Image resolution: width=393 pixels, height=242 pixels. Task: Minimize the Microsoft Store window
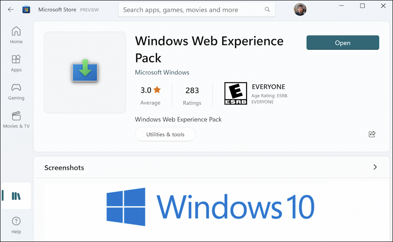341,6
